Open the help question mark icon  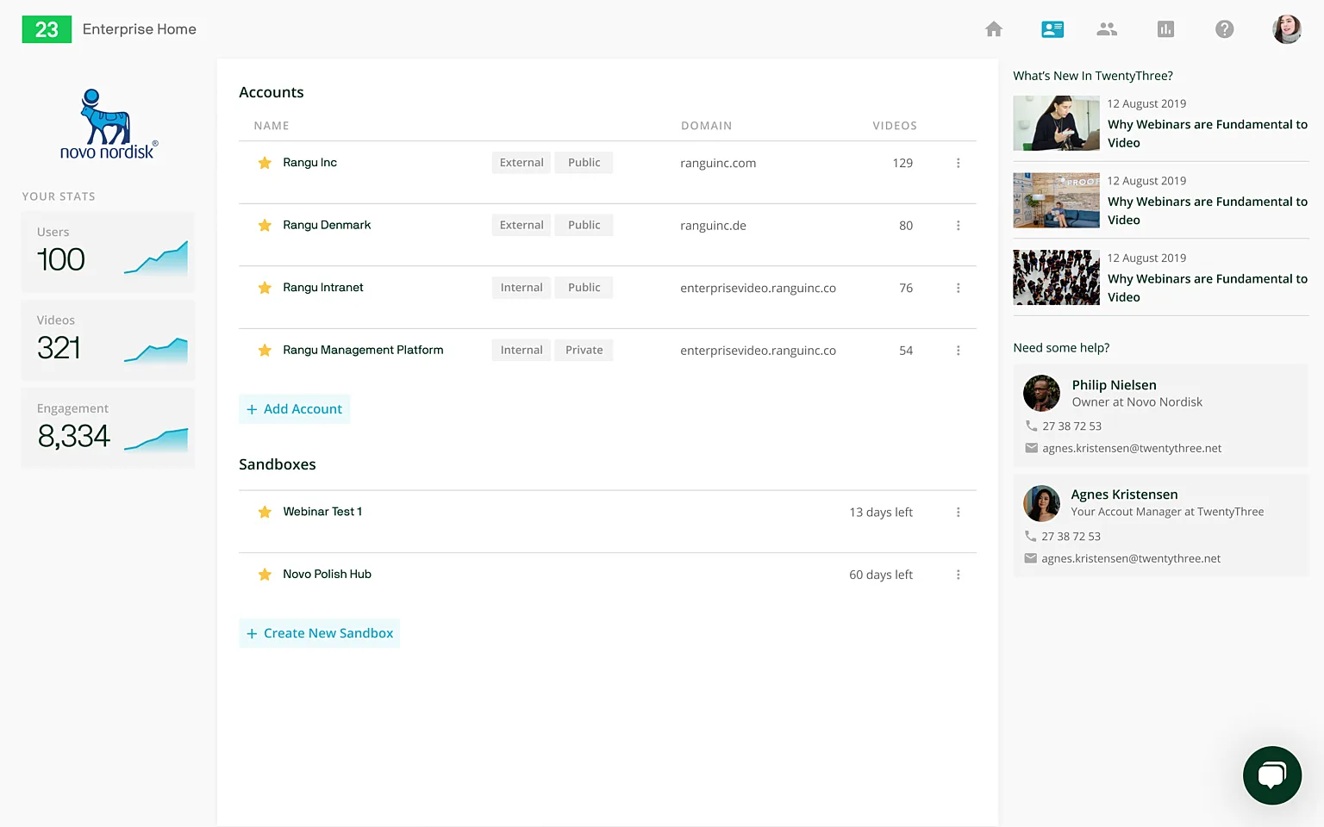[1224, 29]
